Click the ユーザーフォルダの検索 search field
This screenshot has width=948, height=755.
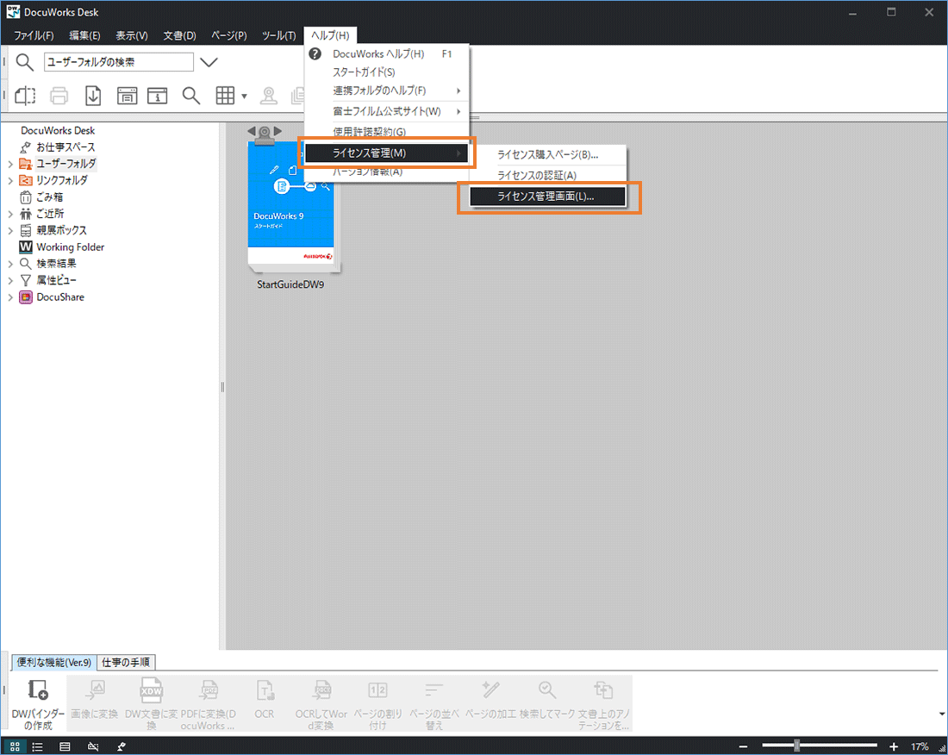coord(119,62)
